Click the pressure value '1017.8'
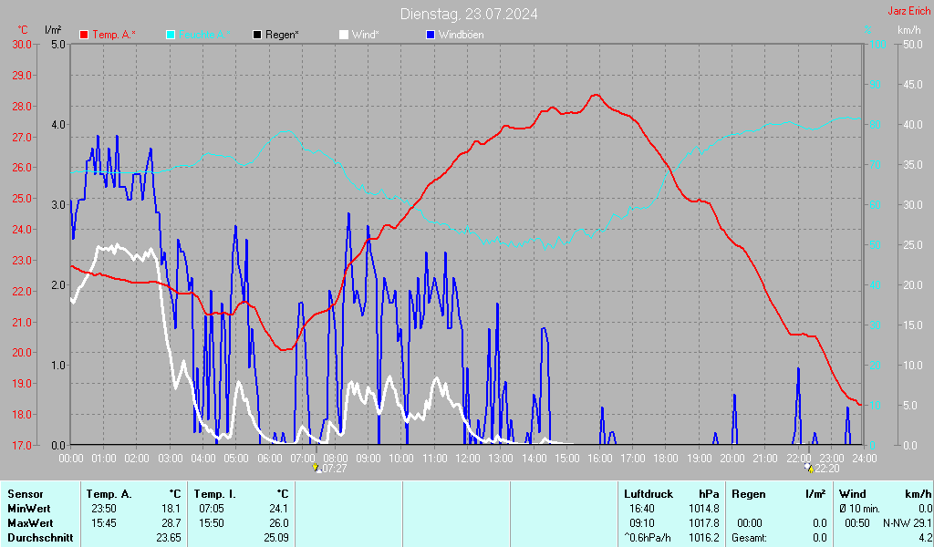Screen dimensions: 934x547 [x=704, y=523]
